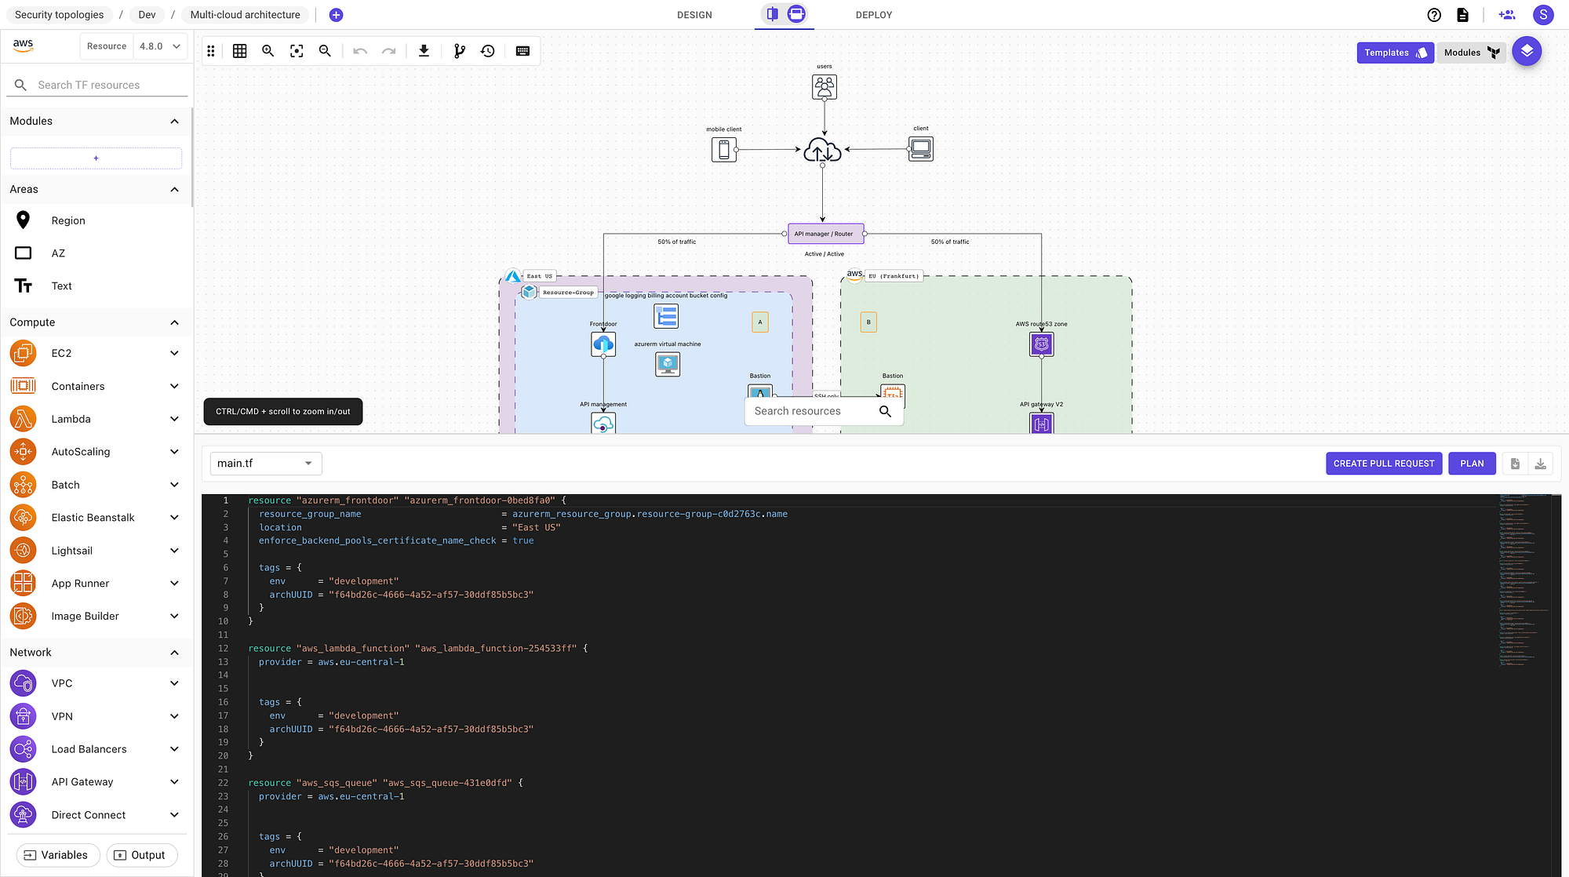1569x877 pixels.
Task: Download the diagram with the download arrow
Action: (x=424, y=51)
